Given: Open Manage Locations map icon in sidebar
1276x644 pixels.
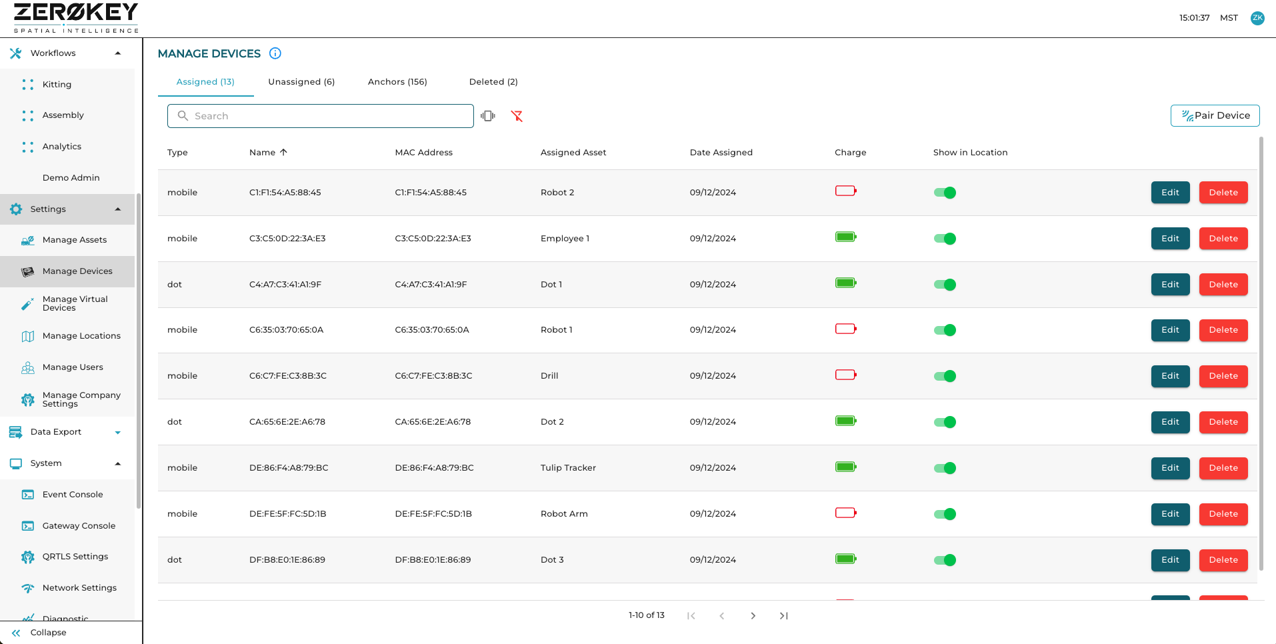Looking at the screenshot, I should pyautogui.click(x=27, y=336).
